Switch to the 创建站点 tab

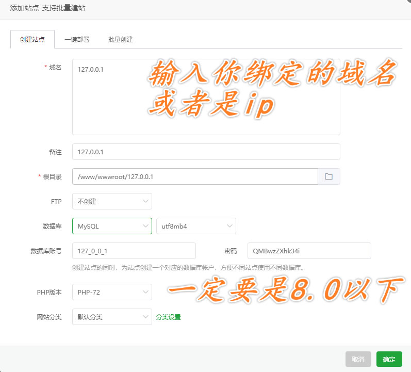[x=32, y=39]
